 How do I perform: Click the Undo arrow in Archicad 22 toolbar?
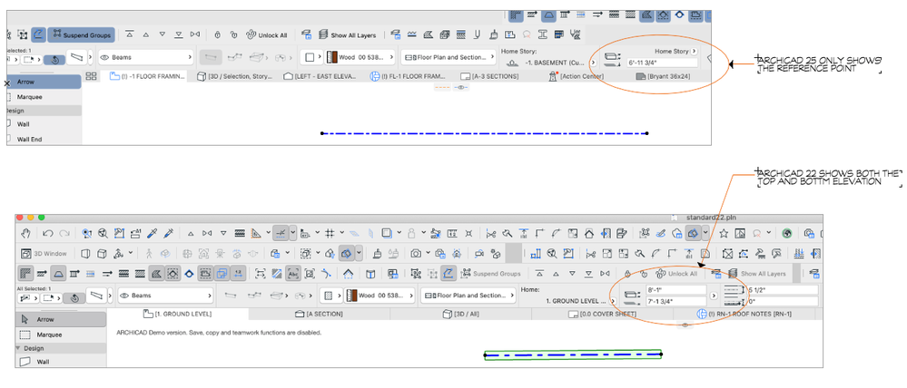click(48, 233)
